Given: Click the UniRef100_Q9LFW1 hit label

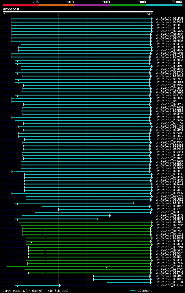Looking at the screenshot, I should pyautogui.click(x=169, y=19).
